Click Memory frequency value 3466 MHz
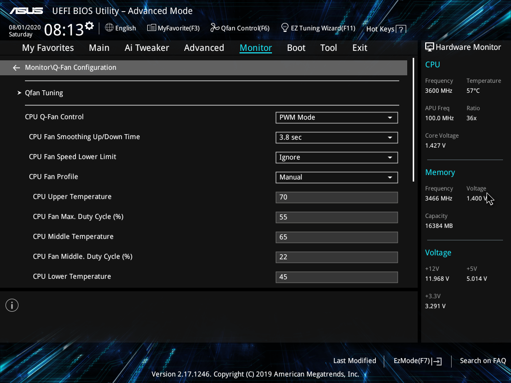Viewport: 511px width, 383px height. [438, 198]
